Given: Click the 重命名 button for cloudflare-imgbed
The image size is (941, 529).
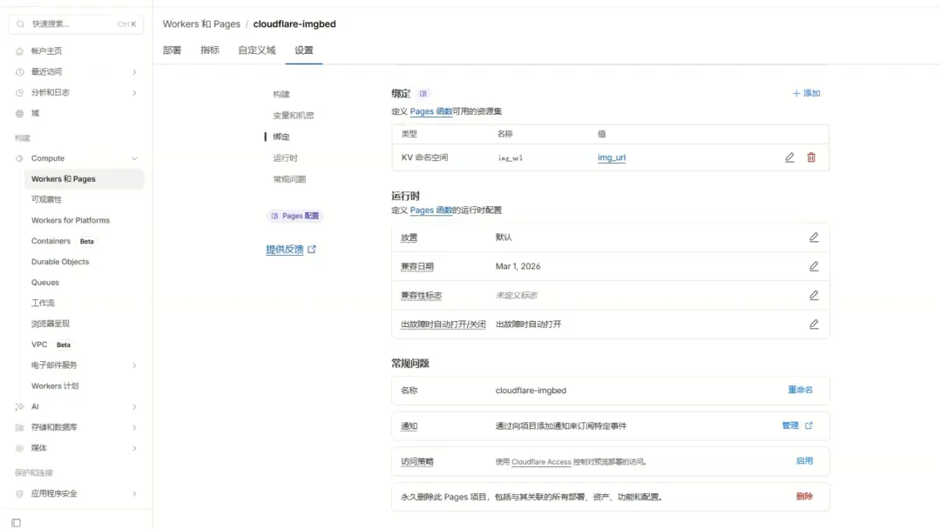Looking at the screenshot, I should tap(800, 391).
